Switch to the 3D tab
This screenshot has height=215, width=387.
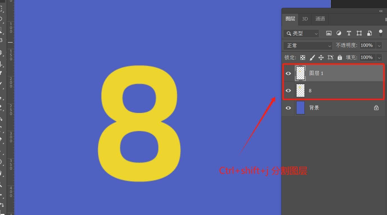[305, 19]
